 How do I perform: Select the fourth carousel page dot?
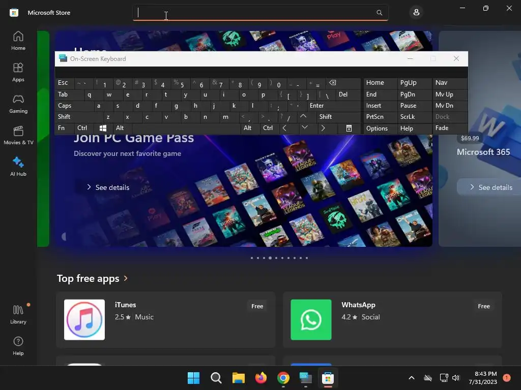point(270,257)
